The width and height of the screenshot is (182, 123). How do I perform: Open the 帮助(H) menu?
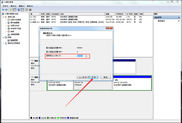coord(30,6)
